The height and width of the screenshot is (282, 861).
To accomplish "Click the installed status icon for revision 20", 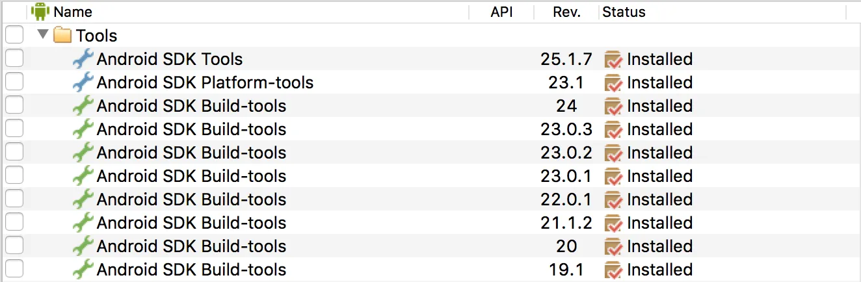I will pyautogui.click(x=613, y=247).
